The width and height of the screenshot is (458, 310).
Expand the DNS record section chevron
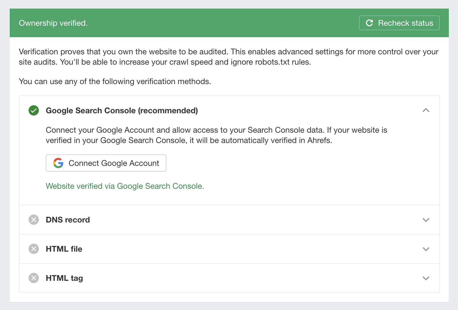point(426,220)
